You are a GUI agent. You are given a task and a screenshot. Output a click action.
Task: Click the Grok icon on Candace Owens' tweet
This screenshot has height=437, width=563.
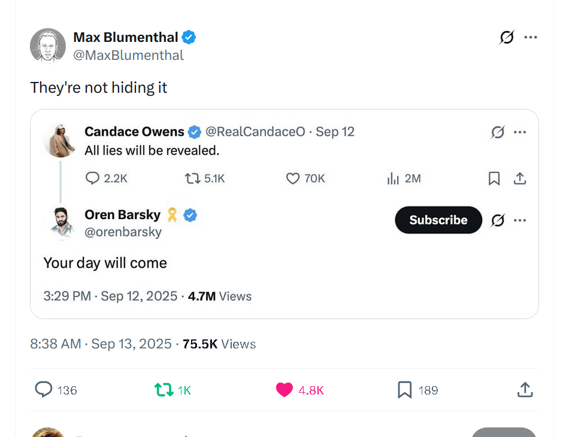pyautogui.click(x=498, y=132)
